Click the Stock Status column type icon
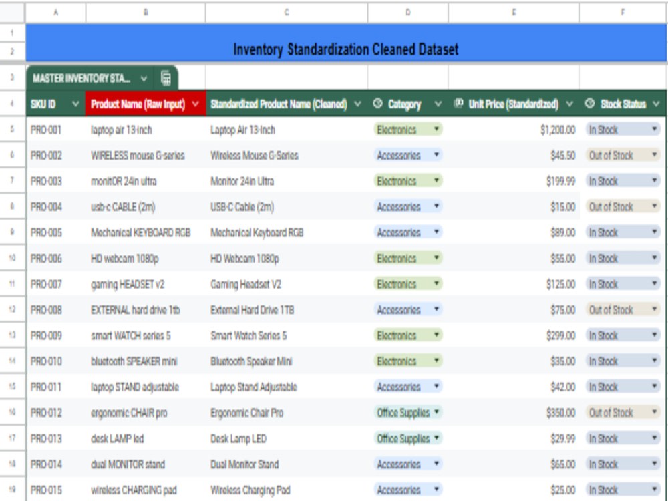The width and height of the screenshot is (668, 501). (590, 104)
